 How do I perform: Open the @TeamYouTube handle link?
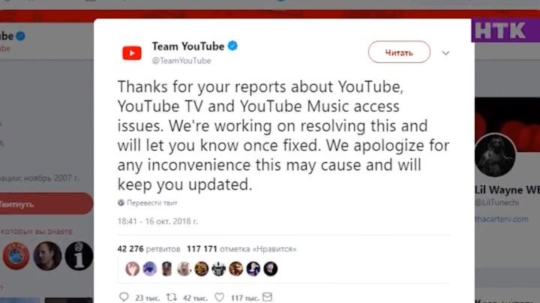[181, 61]
